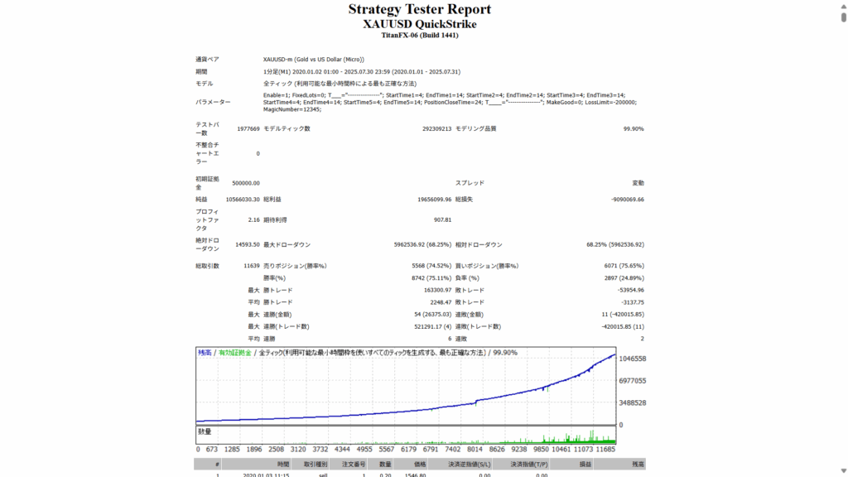Click the '通貨ペア' label
Screen dimensions: 848x477
point(207,60)
